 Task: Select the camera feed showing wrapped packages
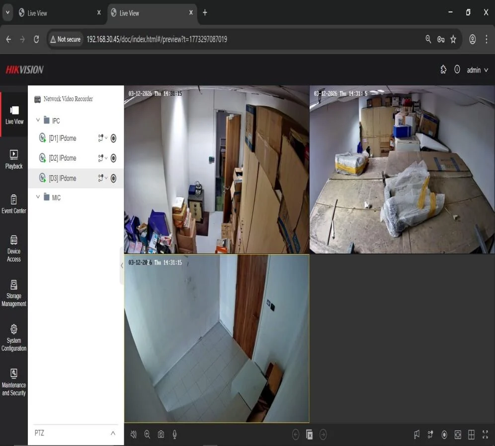point(402,170)
